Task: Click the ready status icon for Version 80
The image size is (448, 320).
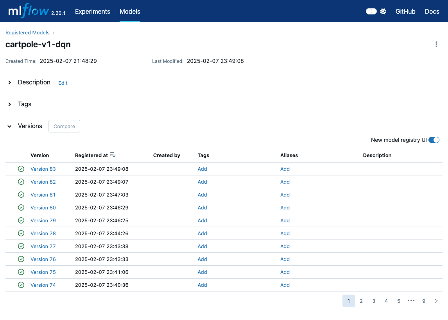Action: click(21, 207)
